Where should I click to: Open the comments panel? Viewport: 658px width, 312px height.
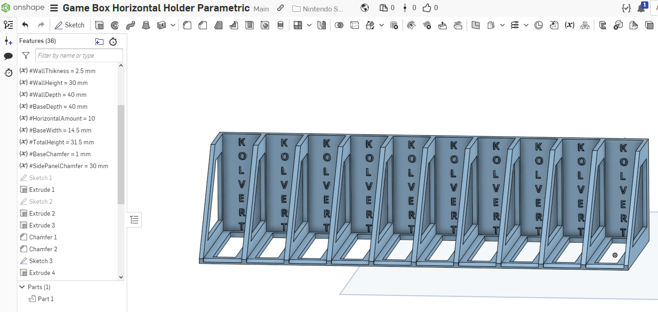8,56
